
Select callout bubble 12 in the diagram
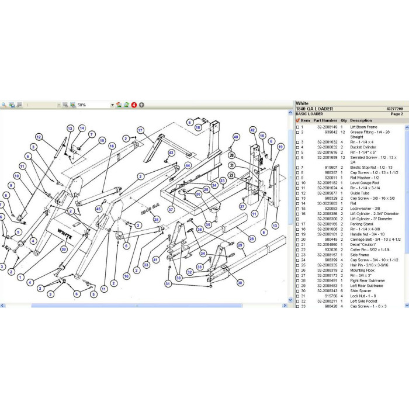click(x=39, y=137)
